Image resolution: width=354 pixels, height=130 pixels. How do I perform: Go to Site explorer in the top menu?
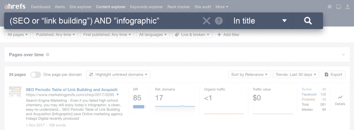pos(80,7)
